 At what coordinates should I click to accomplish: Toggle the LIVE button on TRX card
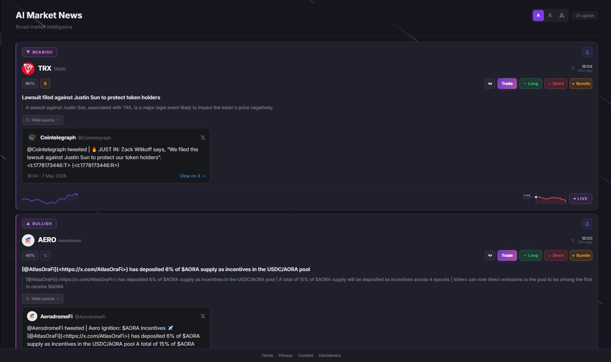point(580,198)
